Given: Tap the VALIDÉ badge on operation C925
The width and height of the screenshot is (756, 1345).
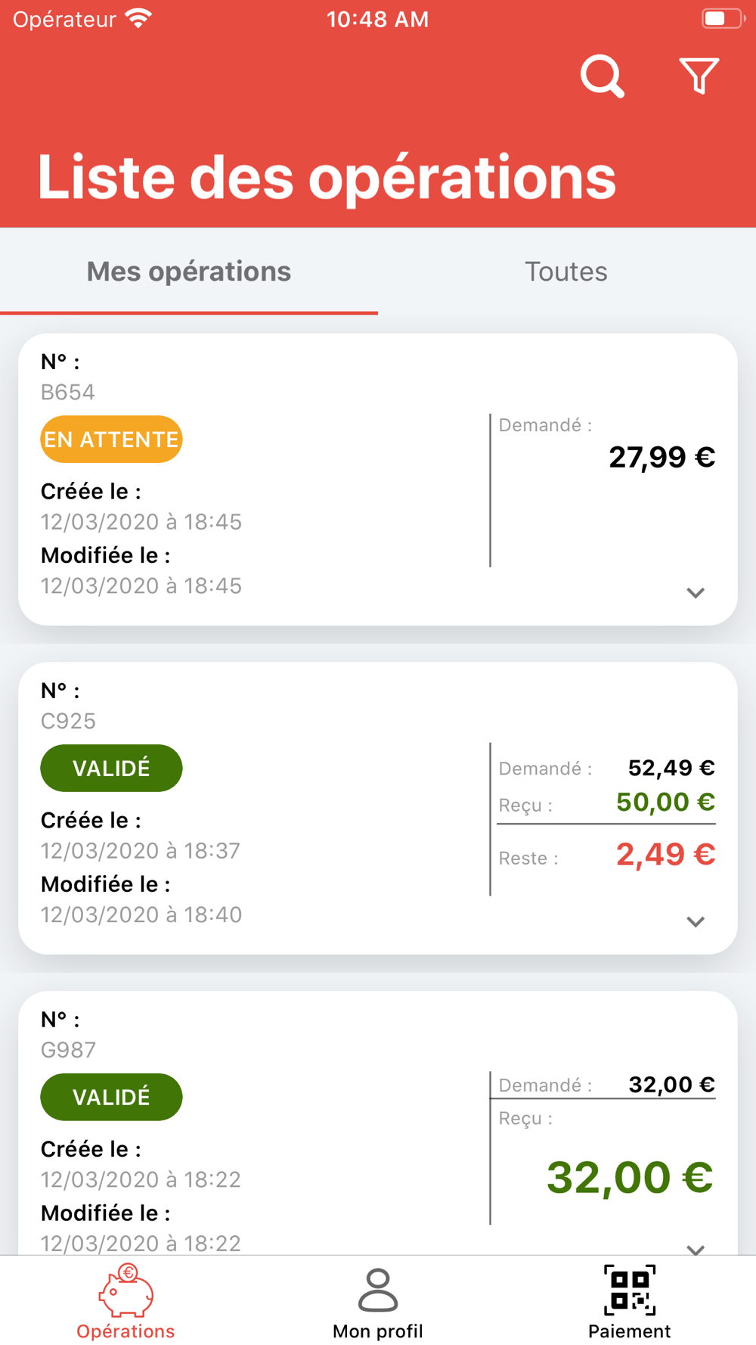Looking at the screenshot, I should 111,769.
